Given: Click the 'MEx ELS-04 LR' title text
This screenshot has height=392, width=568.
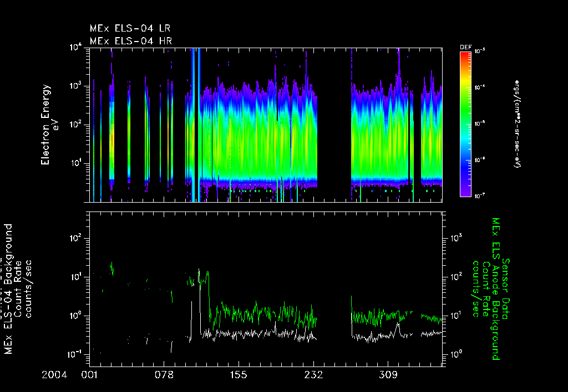Looking at the screenshot, I should [x=130, y=28].
